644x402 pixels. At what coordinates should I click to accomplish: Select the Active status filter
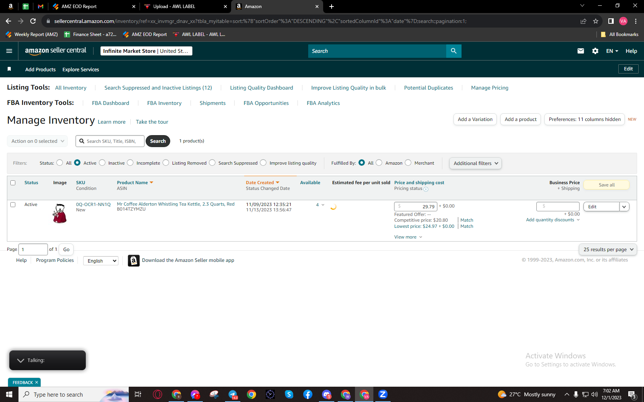pos(77,163)
